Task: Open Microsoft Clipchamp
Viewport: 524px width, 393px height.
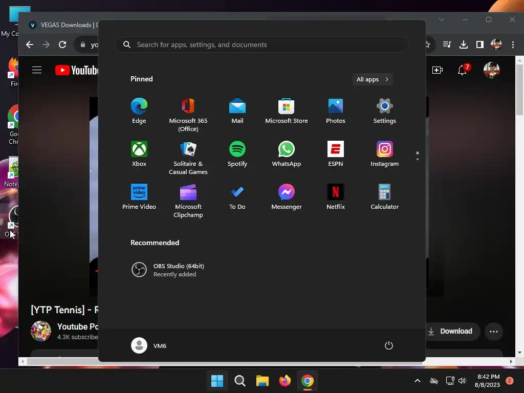Action: point(188,201)
